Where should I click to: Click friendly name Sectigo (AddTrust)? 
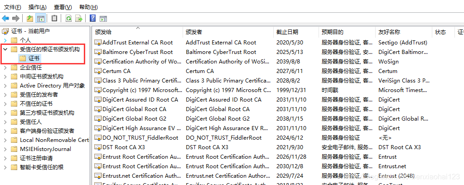[403, 43]
